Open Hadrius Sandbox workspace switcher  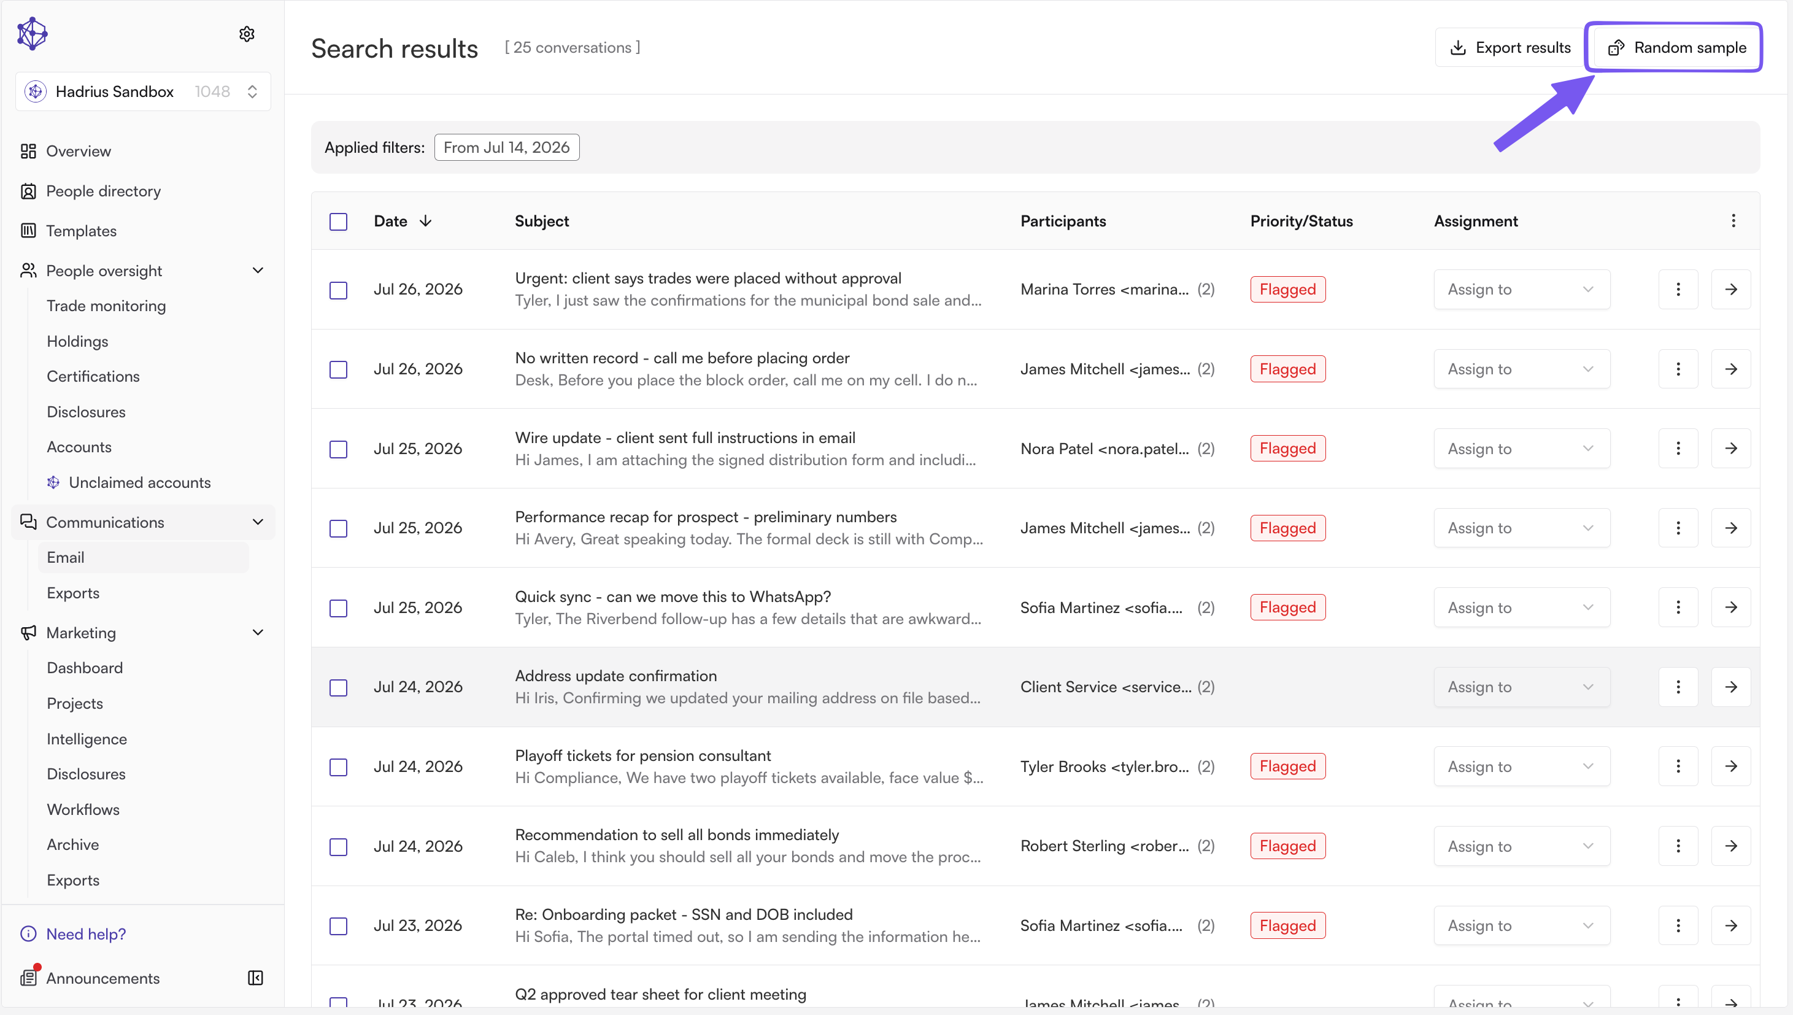coord(142,91)
